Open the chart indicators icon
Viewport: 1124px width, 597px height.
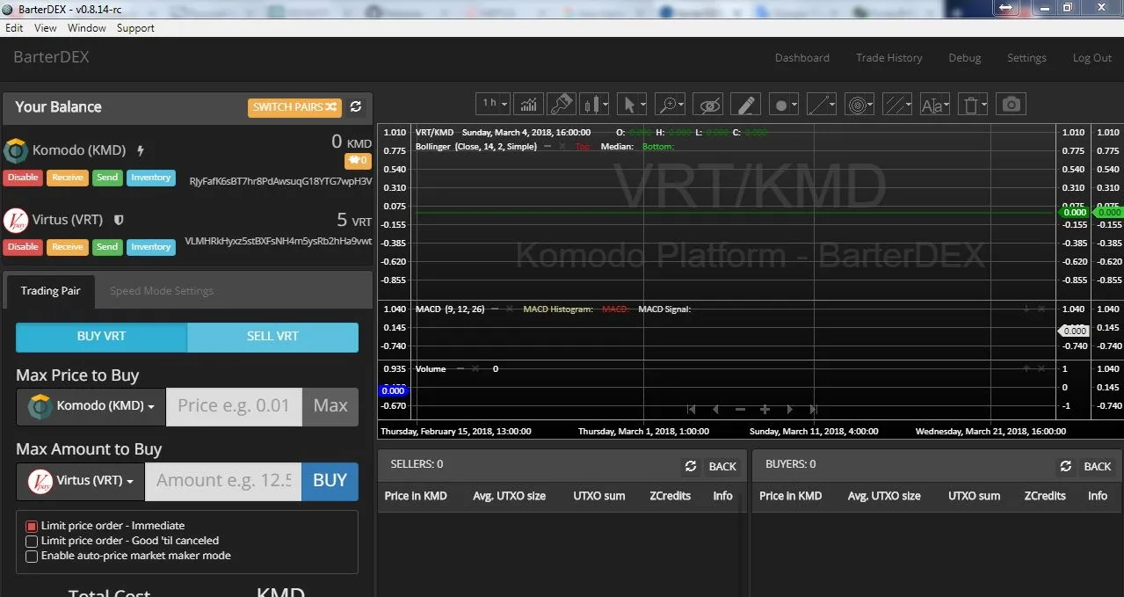click(x=528, y=105)
